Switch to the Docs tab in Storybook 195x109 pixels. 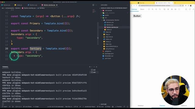[142, 9]
